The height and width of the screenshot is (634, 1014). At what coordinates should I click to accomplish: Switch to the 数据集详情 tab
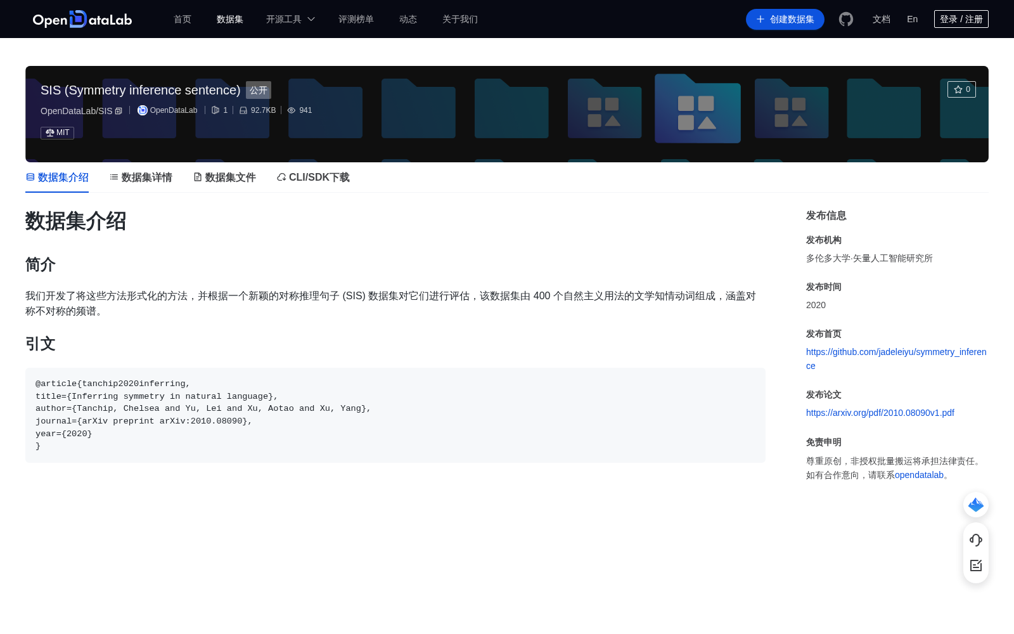tap(141, 178)
